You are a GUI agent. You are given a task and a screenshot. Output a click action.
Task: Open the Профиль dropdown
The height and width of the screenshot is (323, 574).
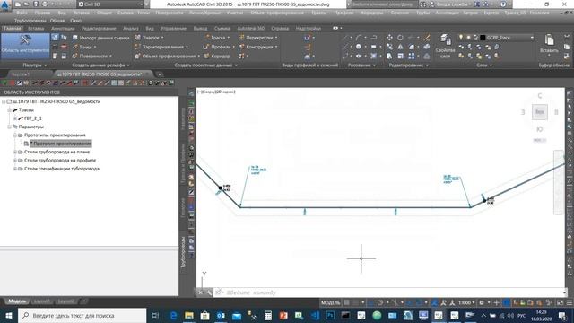[x=219, y=47]
